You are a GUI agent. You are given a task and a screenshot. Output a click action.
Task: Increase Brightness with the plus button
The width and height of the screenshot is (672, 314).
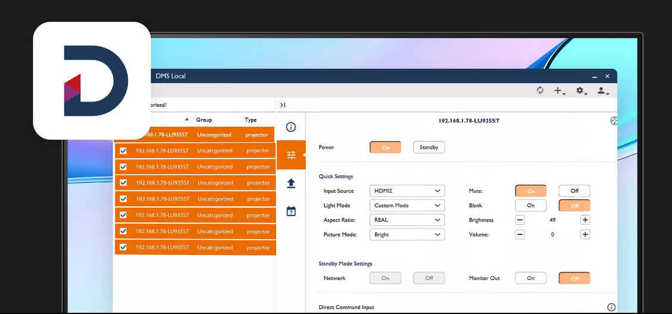pyautogui.click(x=585, y=220)
